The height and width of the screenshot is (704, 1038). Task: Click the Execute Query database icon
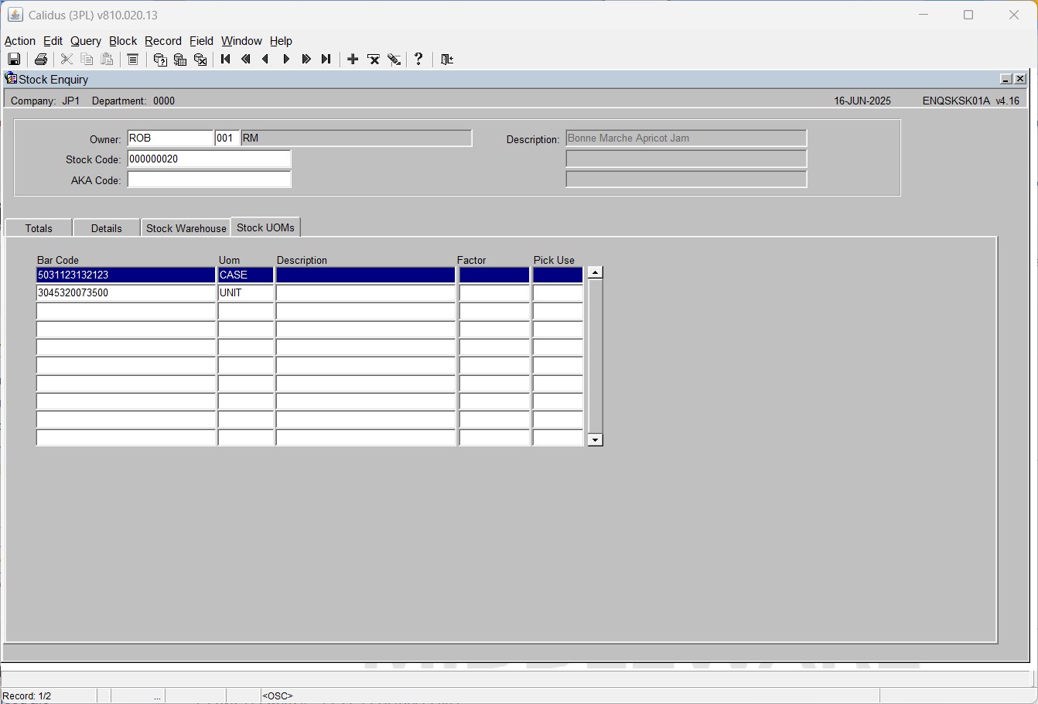click(180, 60)
